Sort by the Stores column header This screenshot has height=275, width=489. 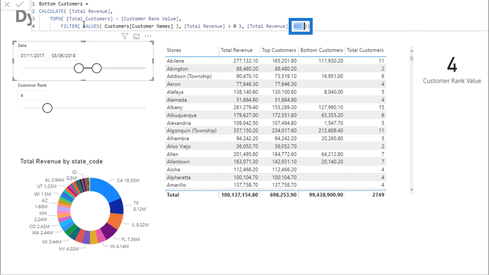coord(174,50)
